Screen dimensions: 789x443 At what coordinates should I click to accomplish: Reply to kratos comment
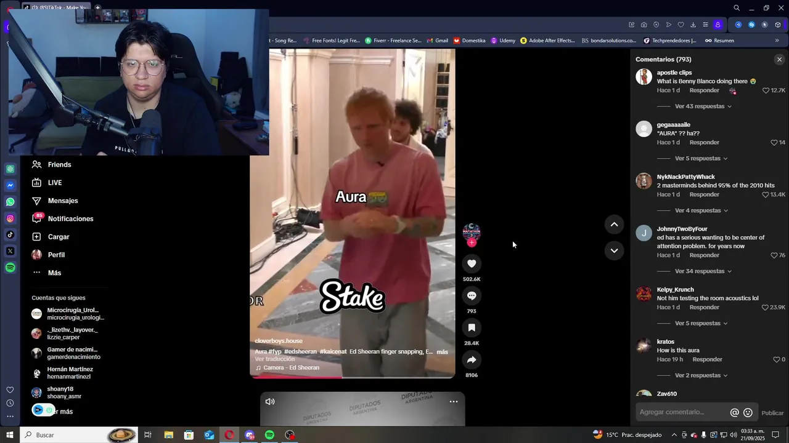point(708,359)
